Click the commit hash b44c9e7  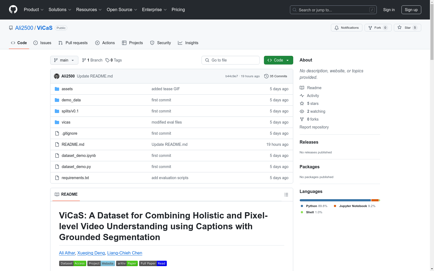click(232, 76)
